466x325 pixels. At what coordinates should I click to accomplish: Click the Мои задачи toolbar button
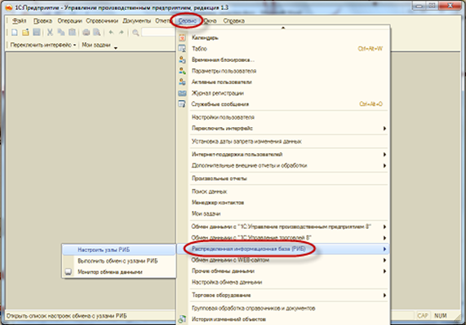click(96, 45)
